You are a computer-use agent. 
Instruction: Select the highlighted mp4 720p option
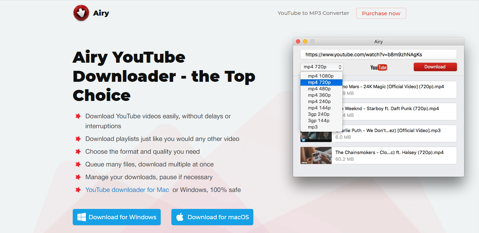[321, 83]
